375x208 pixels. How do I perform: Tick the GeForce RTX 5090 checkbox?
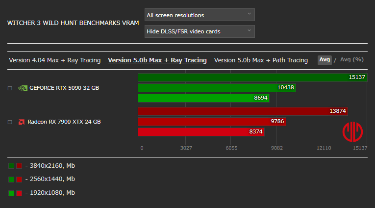[10, 88]
